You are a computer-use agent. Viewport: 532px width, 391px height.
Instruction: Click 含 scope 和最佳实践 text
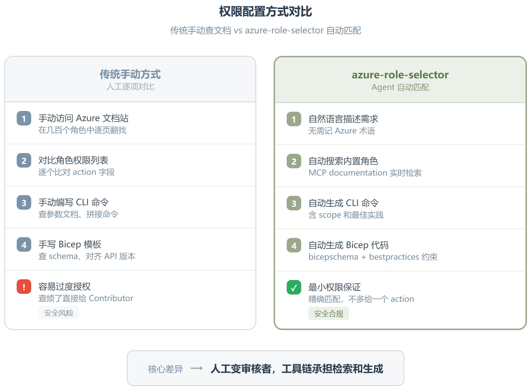click(346, 215)
